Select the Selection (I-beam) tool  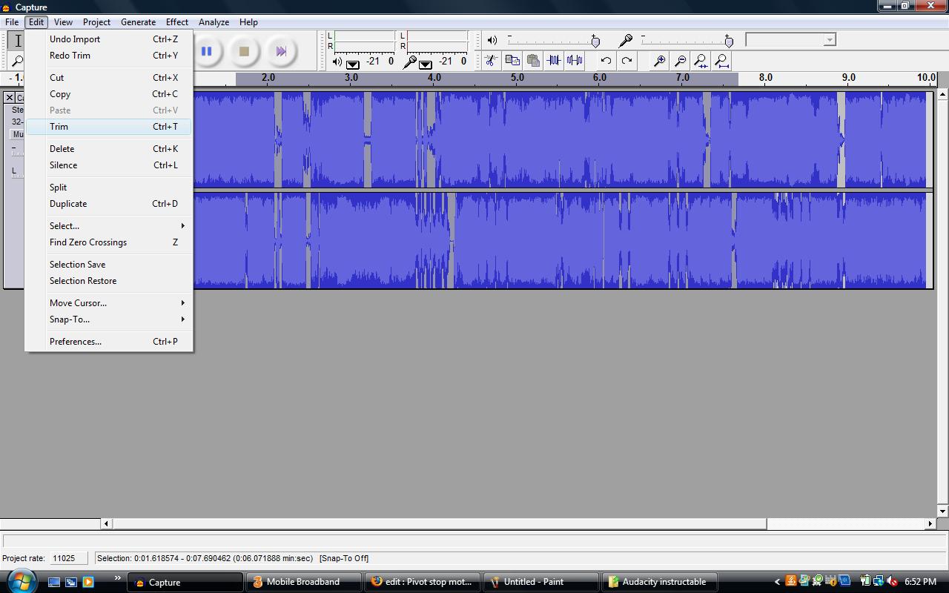pos(18,41)
